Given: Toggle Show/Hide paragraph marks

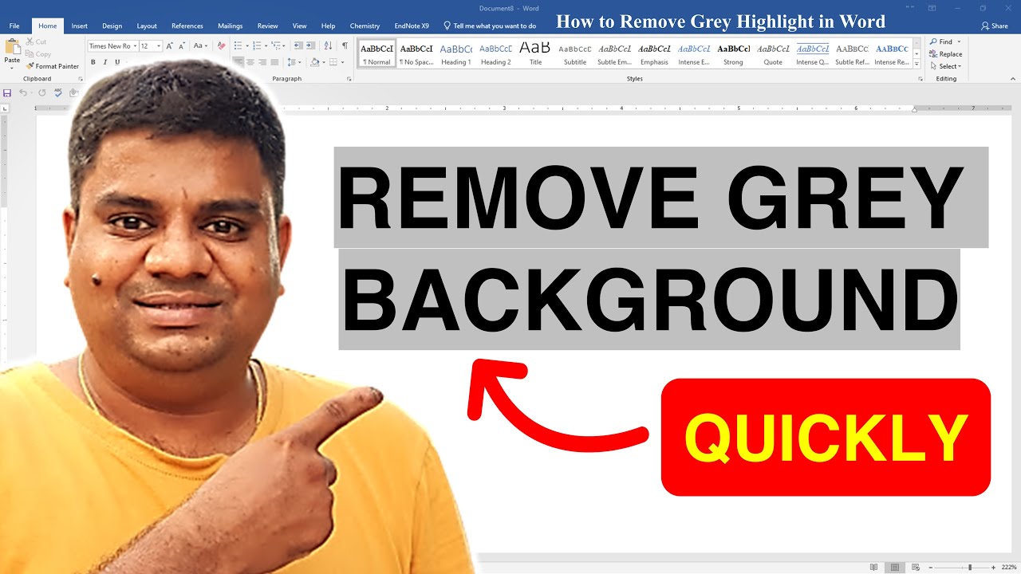Looking at the screenshot, I should pyautogui.click(x=345, y=46).
